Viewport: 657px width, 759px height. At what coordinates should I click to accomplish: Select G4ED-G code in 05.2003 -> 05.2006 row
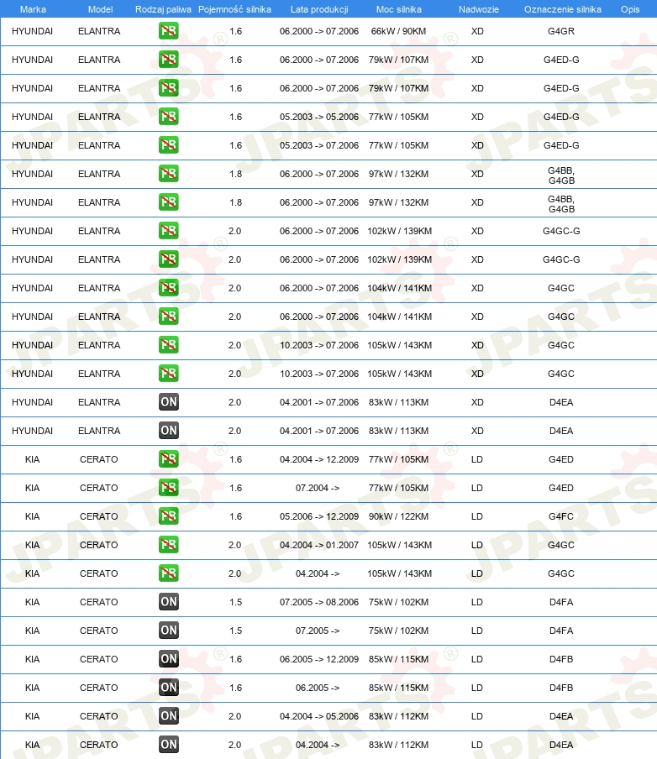(x=561, y=117)
